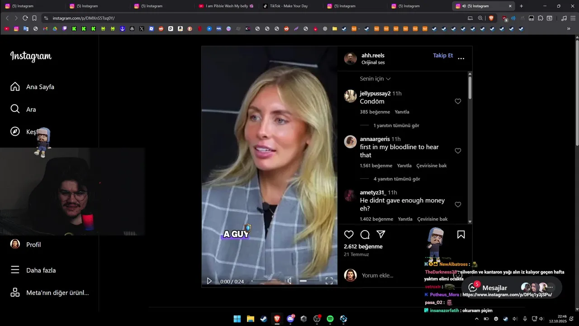Image resolution: width=579 pixels, height=326 pixels.
Task: Click comments scroll down arrow
Action: pyautogui.click(x=470, y=222)
